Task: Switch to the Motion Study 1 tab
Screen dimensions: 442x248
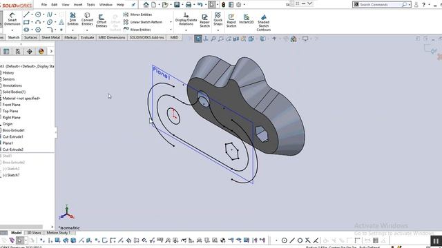Action: pos(58,233)
